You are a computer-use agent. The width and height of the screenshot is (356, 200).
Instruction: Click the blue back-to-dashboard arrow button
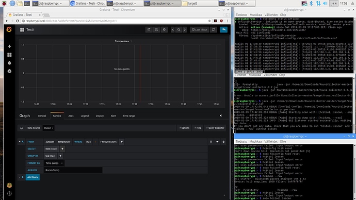[x=223, y=29]
